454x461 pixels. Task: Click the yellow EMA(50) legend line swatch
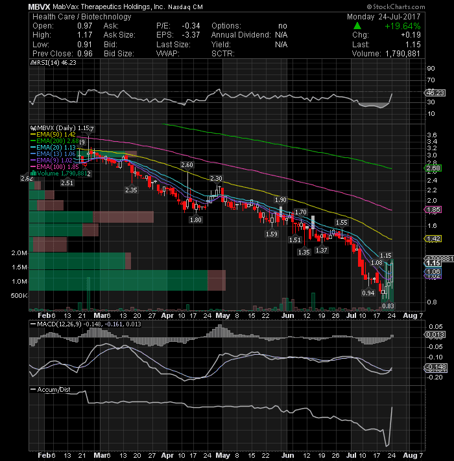(x=33, y=135)
